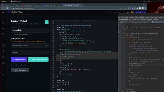Click 'super.initState();' line in FlutterFlow editor
164x92 pixels.
click(65, 75)
